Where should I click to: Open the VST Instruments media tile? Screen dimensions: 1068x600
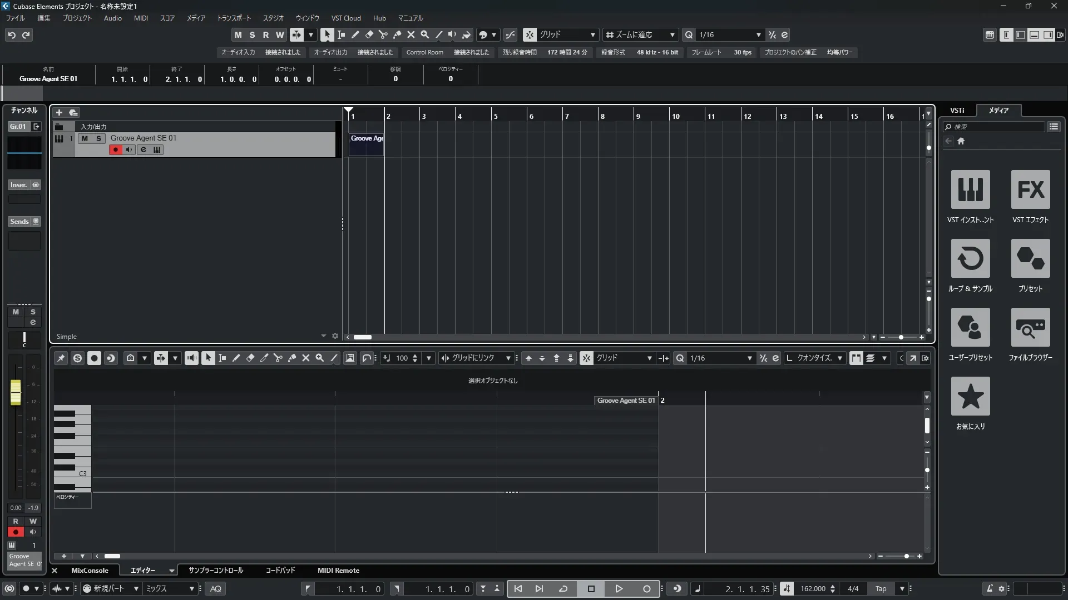pyautogui.click(x=970, y=189)
